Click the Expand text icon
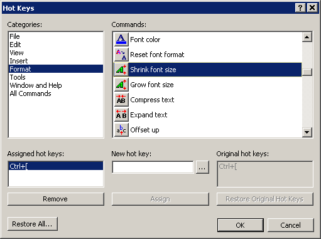 pyautogui.click(x=121, y=115)
